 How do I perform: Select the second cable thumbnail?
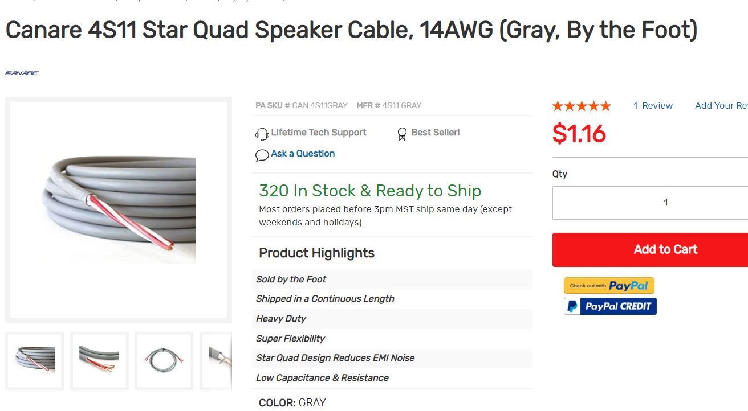tap(99, 361)
